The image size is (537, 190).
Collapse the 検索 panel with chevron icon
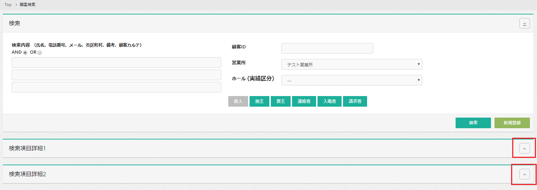click(524, 23)
